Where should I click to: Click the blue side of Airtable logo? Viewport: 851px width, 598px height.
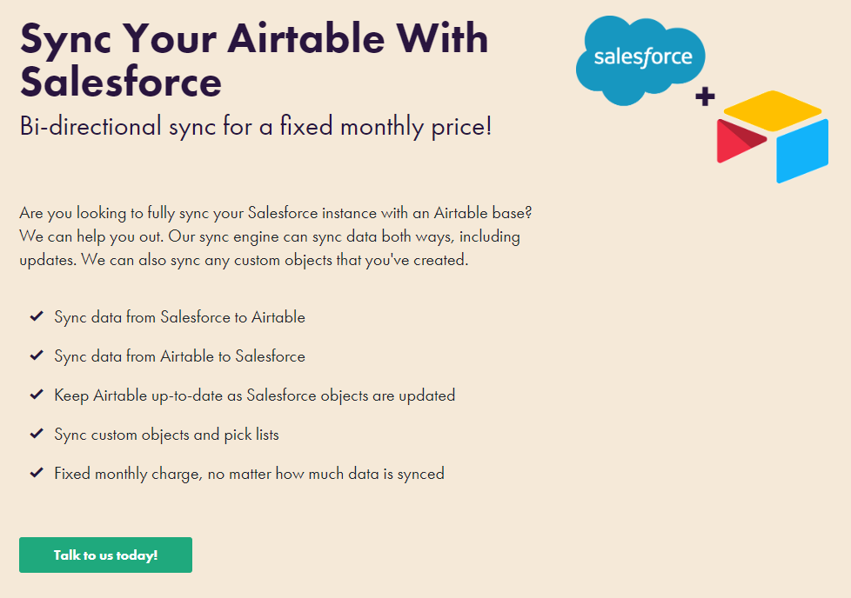click(x=802, y=150)
